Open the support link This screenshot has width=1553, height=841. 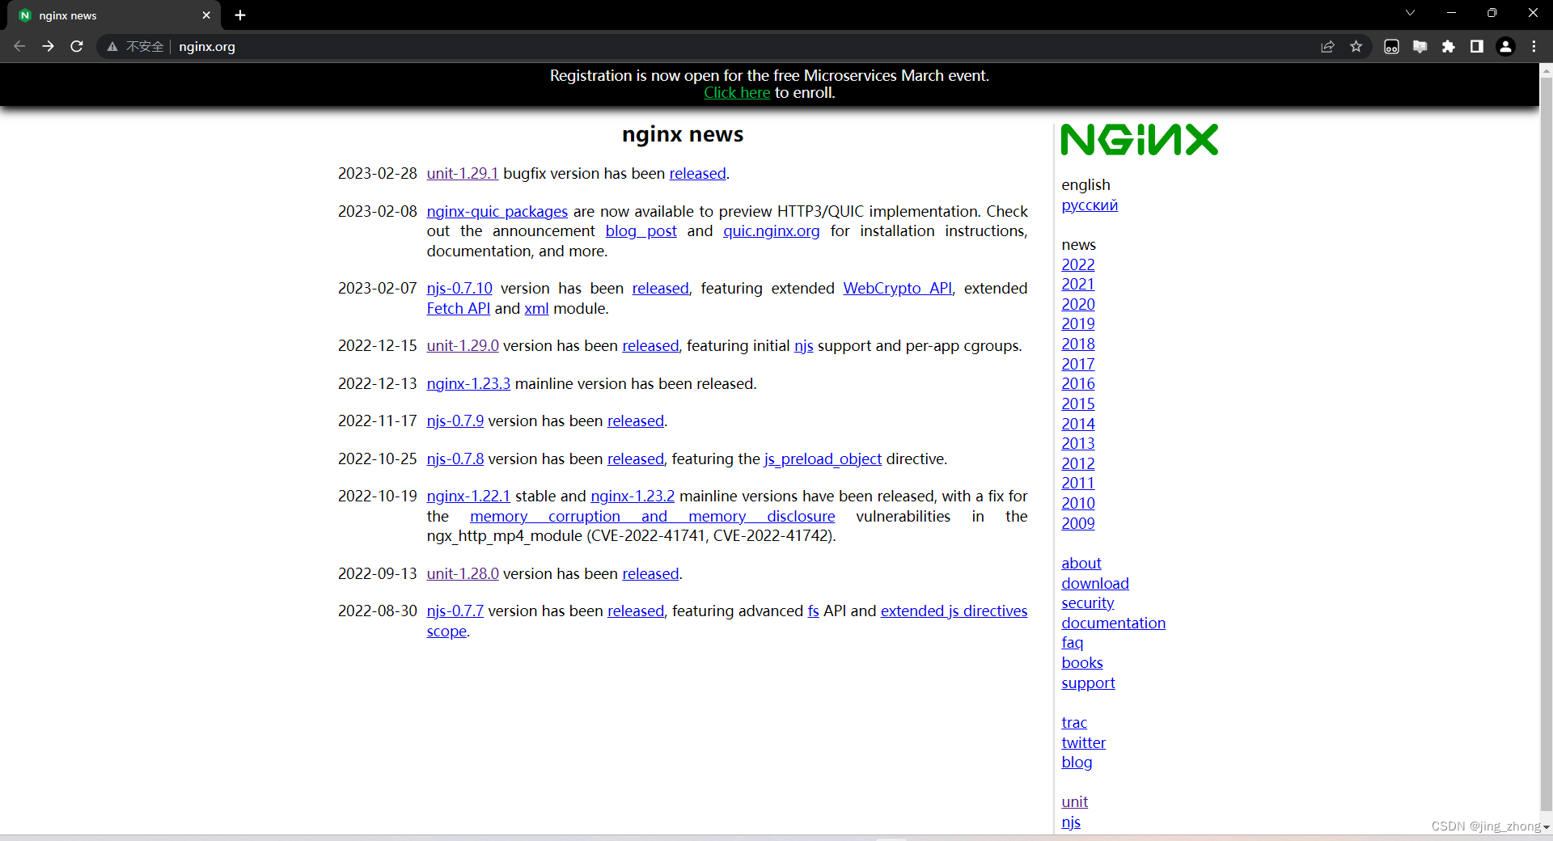pos(1088,683)
